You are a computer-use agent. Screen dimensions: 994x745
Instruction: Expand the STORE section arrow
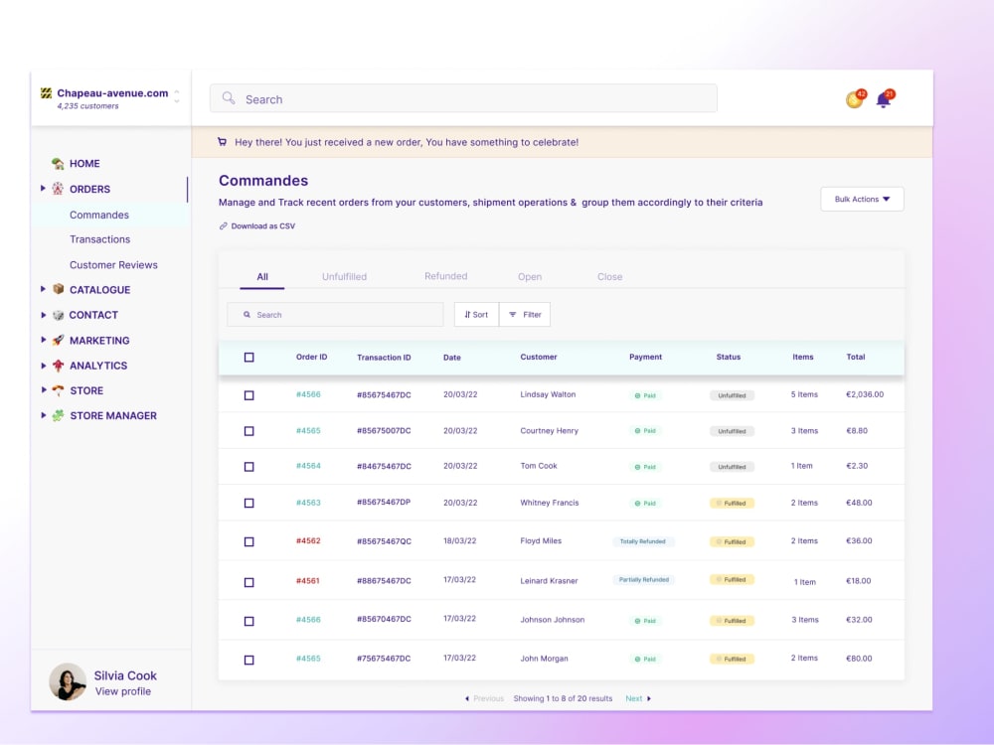tap(43, 390)
